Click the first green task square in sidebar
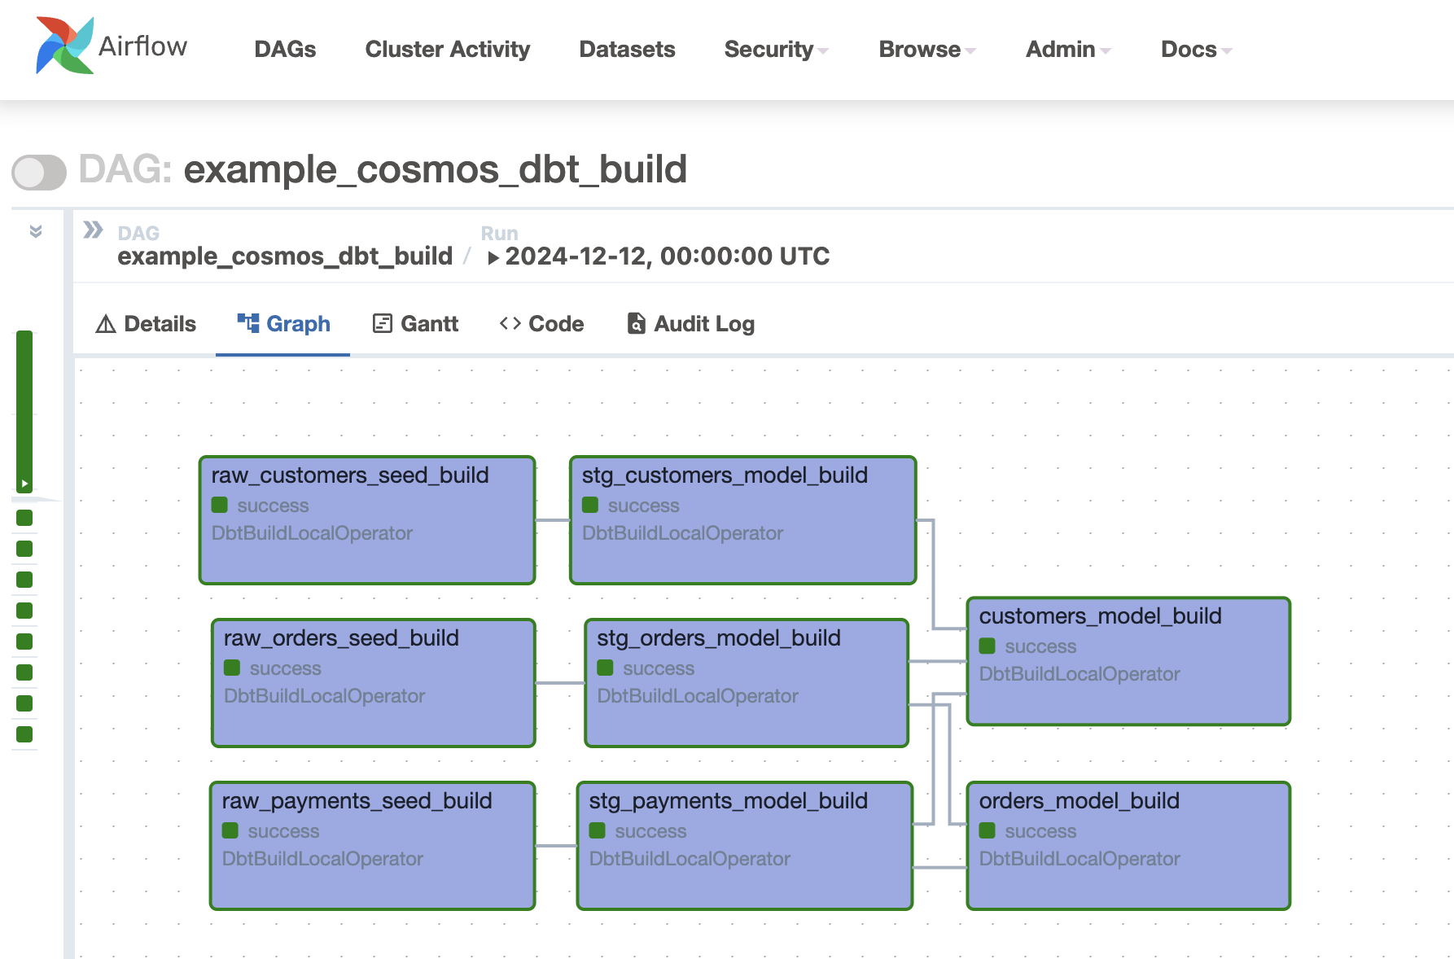 pyautogui.click(x=24, y=517)
